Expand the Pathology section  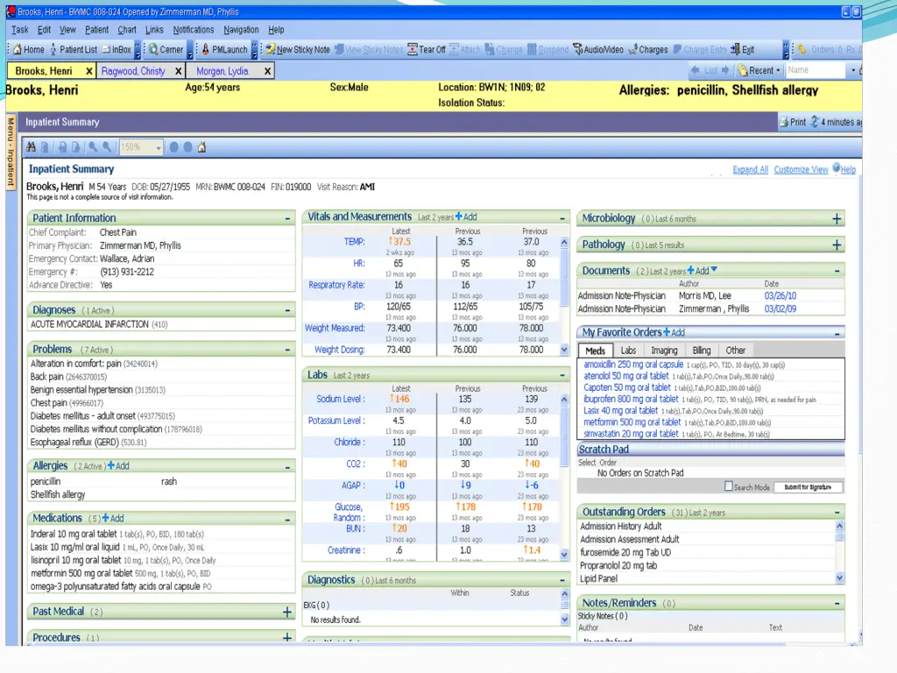pyautogui.click(x=837, y=245)
